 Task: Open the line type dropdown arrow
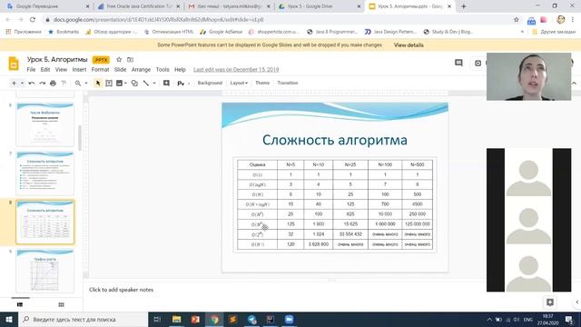click(x=154, y=83)
